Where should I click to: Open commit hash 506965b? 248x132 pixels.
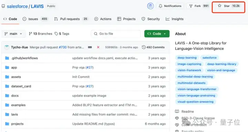click(111, 47)
